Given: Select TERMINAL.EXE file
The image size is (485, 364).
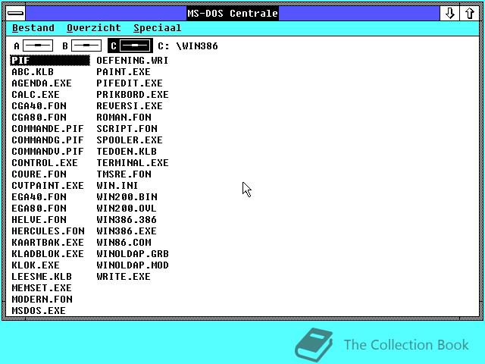Looking at the screenshot, I should pyautogui.click(x=133, y=163).
